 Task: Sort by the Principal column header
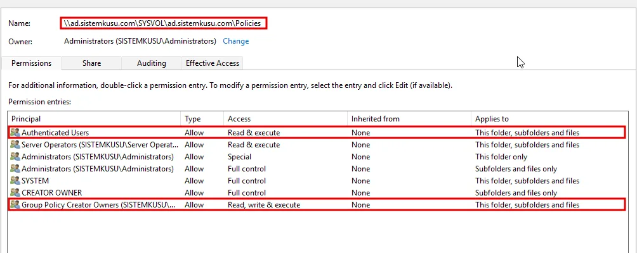coord(95,119)
